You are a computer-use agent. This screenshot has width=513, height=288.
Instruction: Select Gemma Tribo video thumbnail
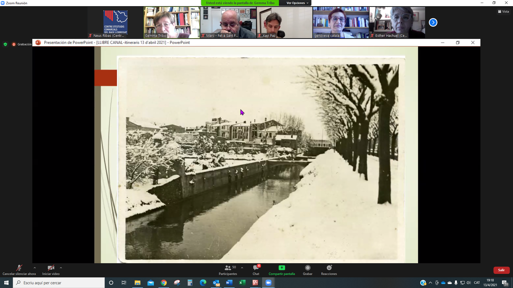pyautogui.click(x=172, y=23)
